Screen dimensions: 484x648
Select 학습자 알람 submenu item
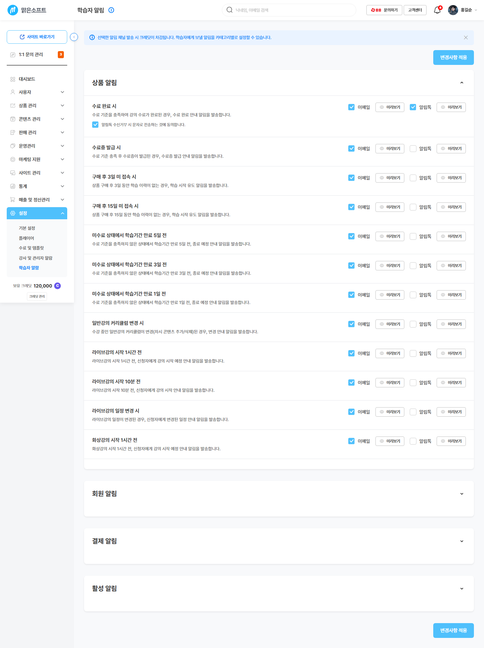point(29,268)
